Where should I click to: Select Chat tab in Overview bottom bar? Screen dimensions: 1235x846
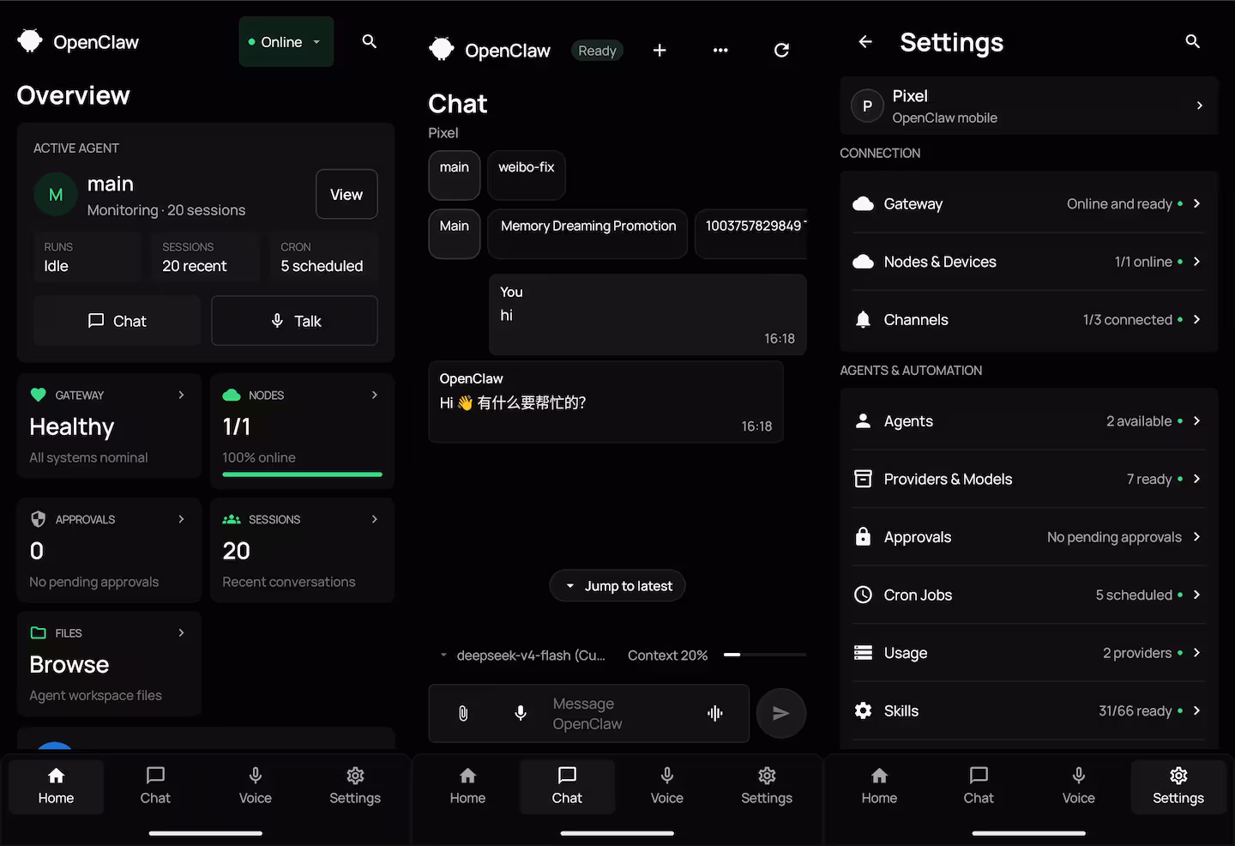[155, 786]
